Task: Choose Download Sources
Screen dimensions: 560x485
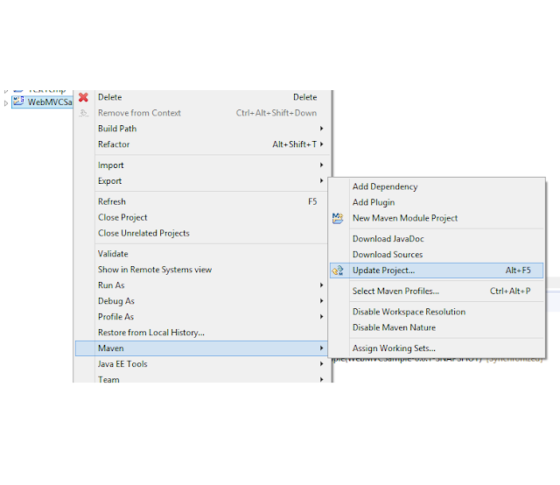Action: point(437,255)
